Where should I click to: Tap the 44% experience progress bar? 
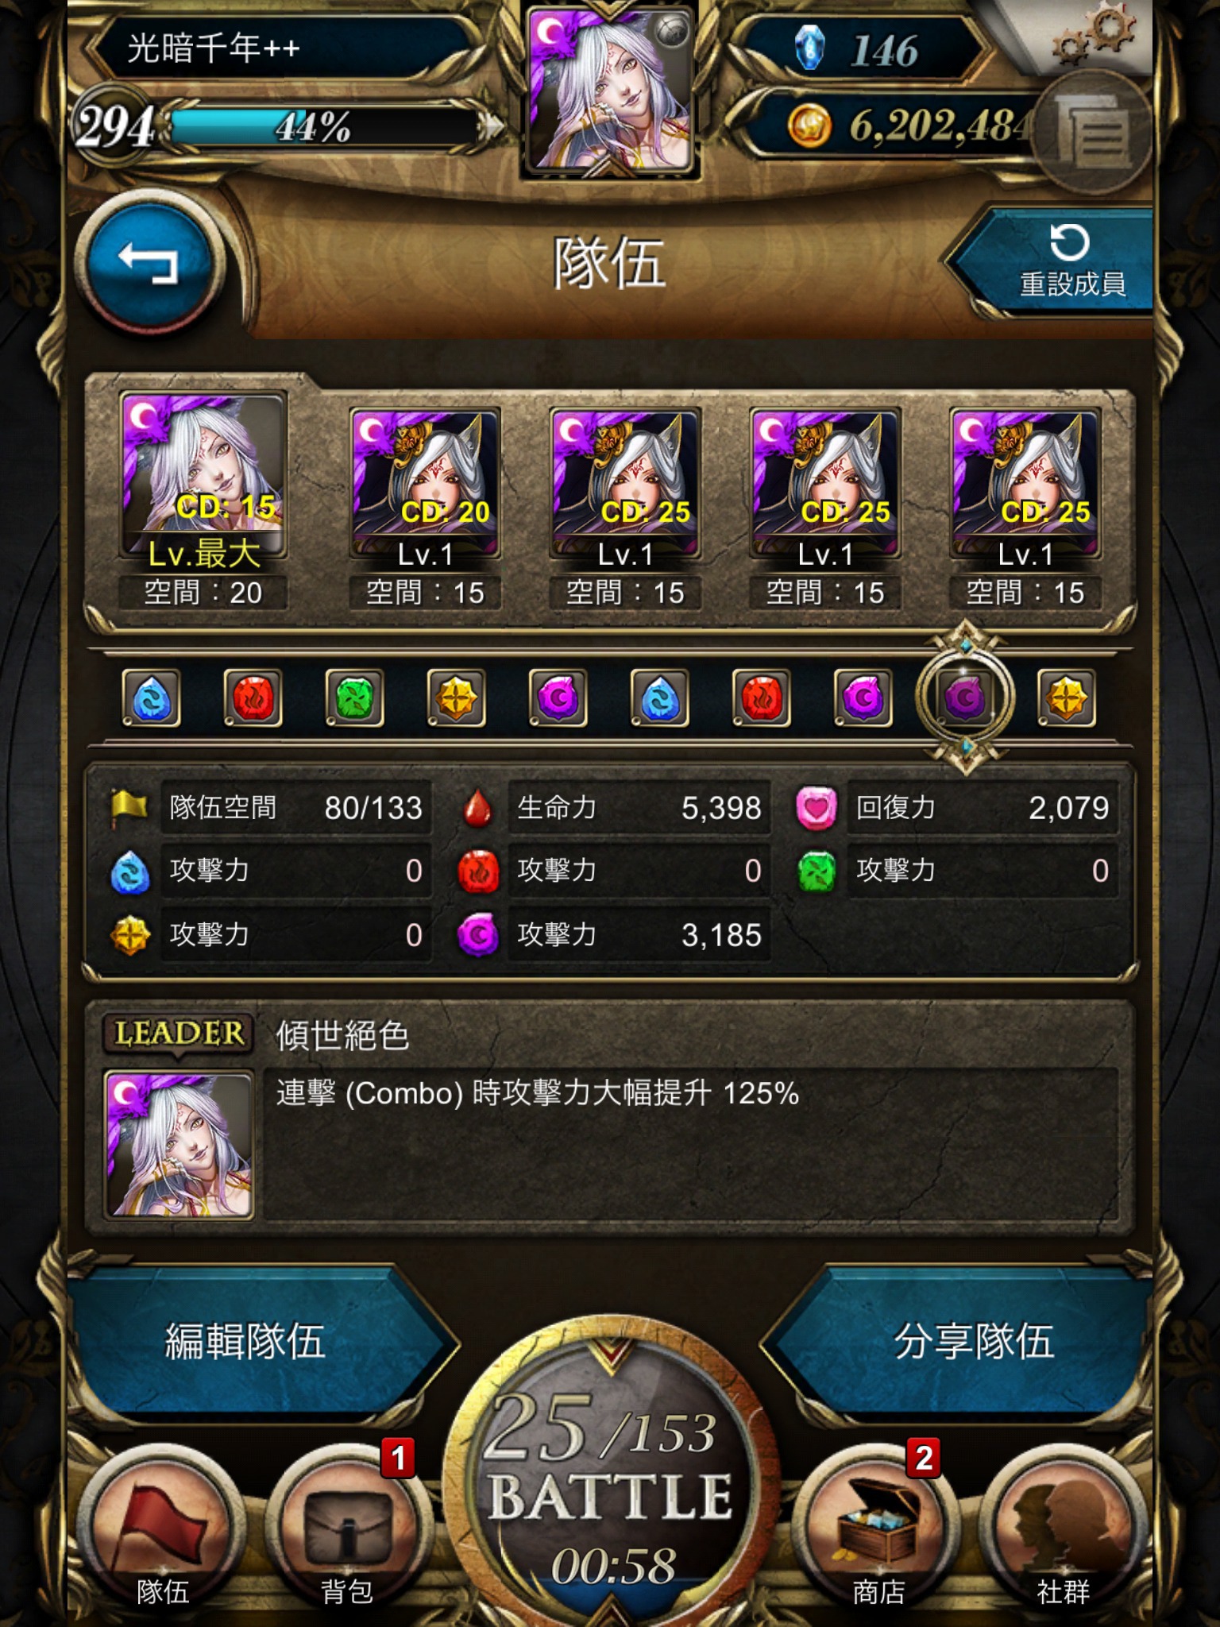326,127
